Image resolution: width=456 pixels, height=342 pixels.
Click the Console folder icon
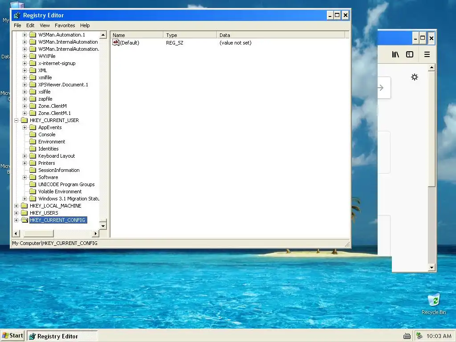click(33, 134)
